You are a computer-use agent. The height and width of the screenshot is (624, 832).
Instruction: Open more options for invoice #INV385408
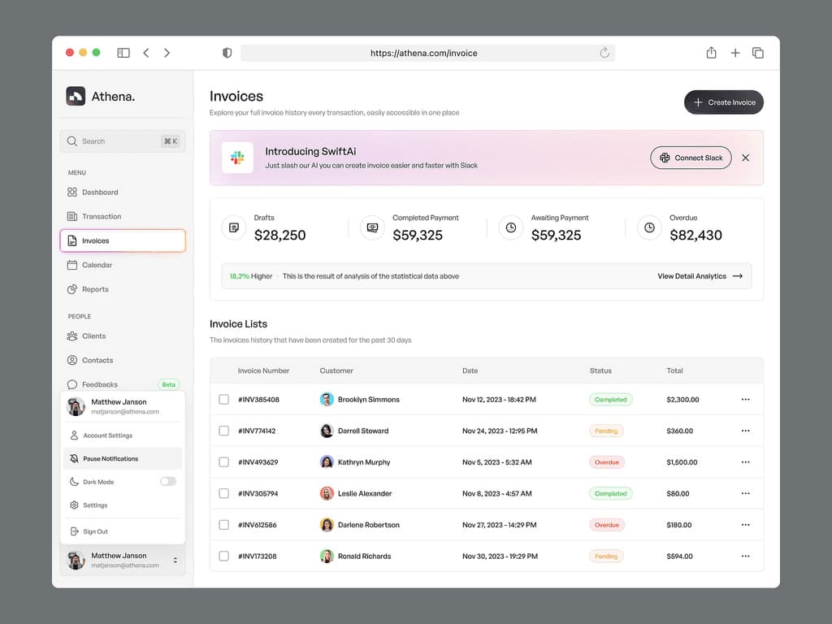[x=746, y=400]
